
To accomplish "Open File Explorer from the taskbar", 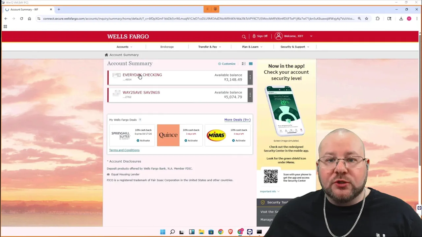I will (x=201, y=232).
